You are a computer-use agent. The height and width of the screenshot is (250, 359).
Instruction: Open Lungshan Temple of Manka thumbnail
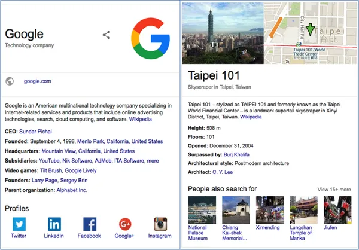[303, 210]
